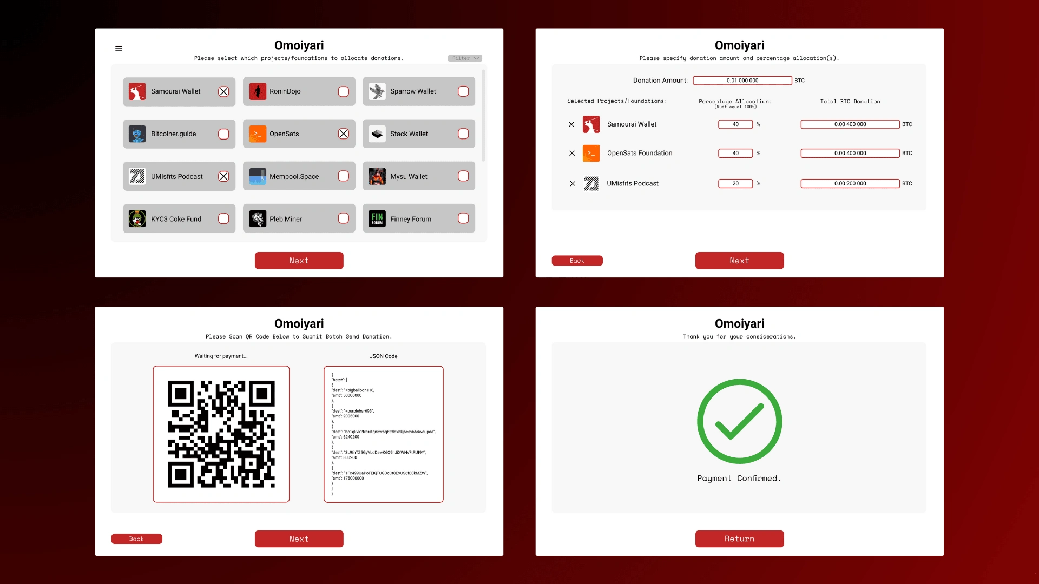Select Finney Forum project icon
This screenshot has width=1039, height=584.
pyautogui.click(x=377, y=219)
